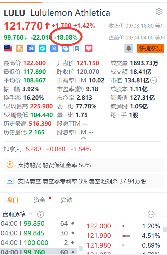Image resolution: width=167 pixels, height=255 pixels.
Task: Open the settings gear icon
Action: pos(159,12)
